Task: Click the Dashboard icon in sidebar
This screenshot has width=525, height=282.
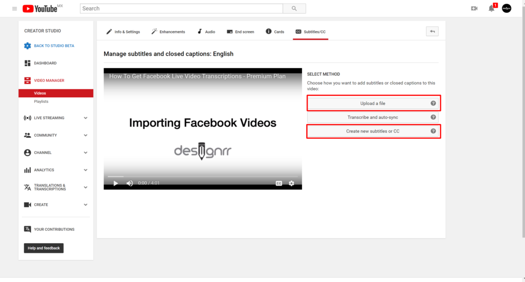Action: tap(28, 63)
